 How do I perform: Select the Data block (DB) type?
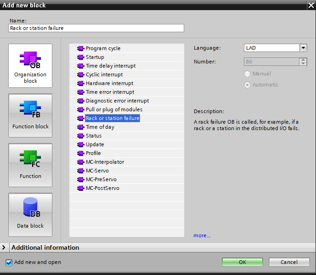30,215
